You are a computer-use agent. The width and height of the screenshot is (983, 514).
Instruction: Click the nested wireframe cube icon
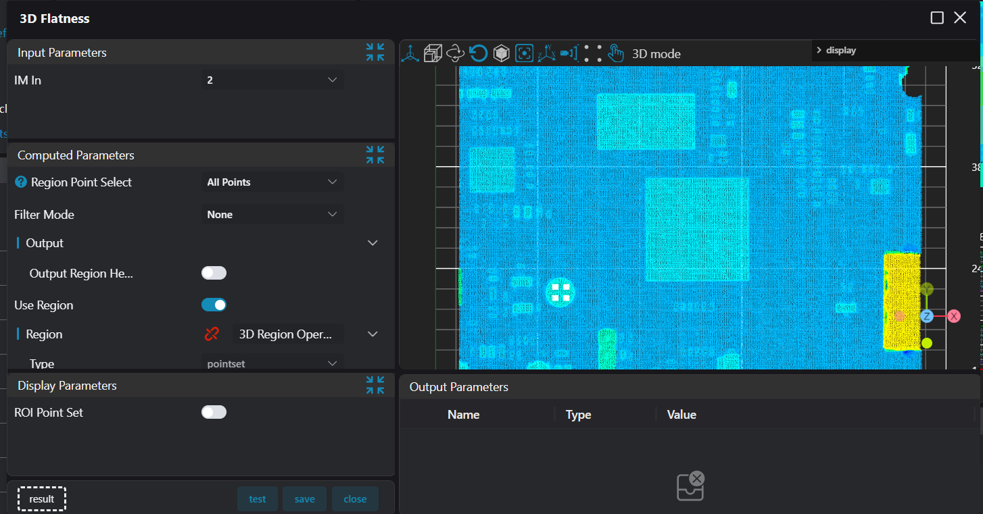coord(433,53)
